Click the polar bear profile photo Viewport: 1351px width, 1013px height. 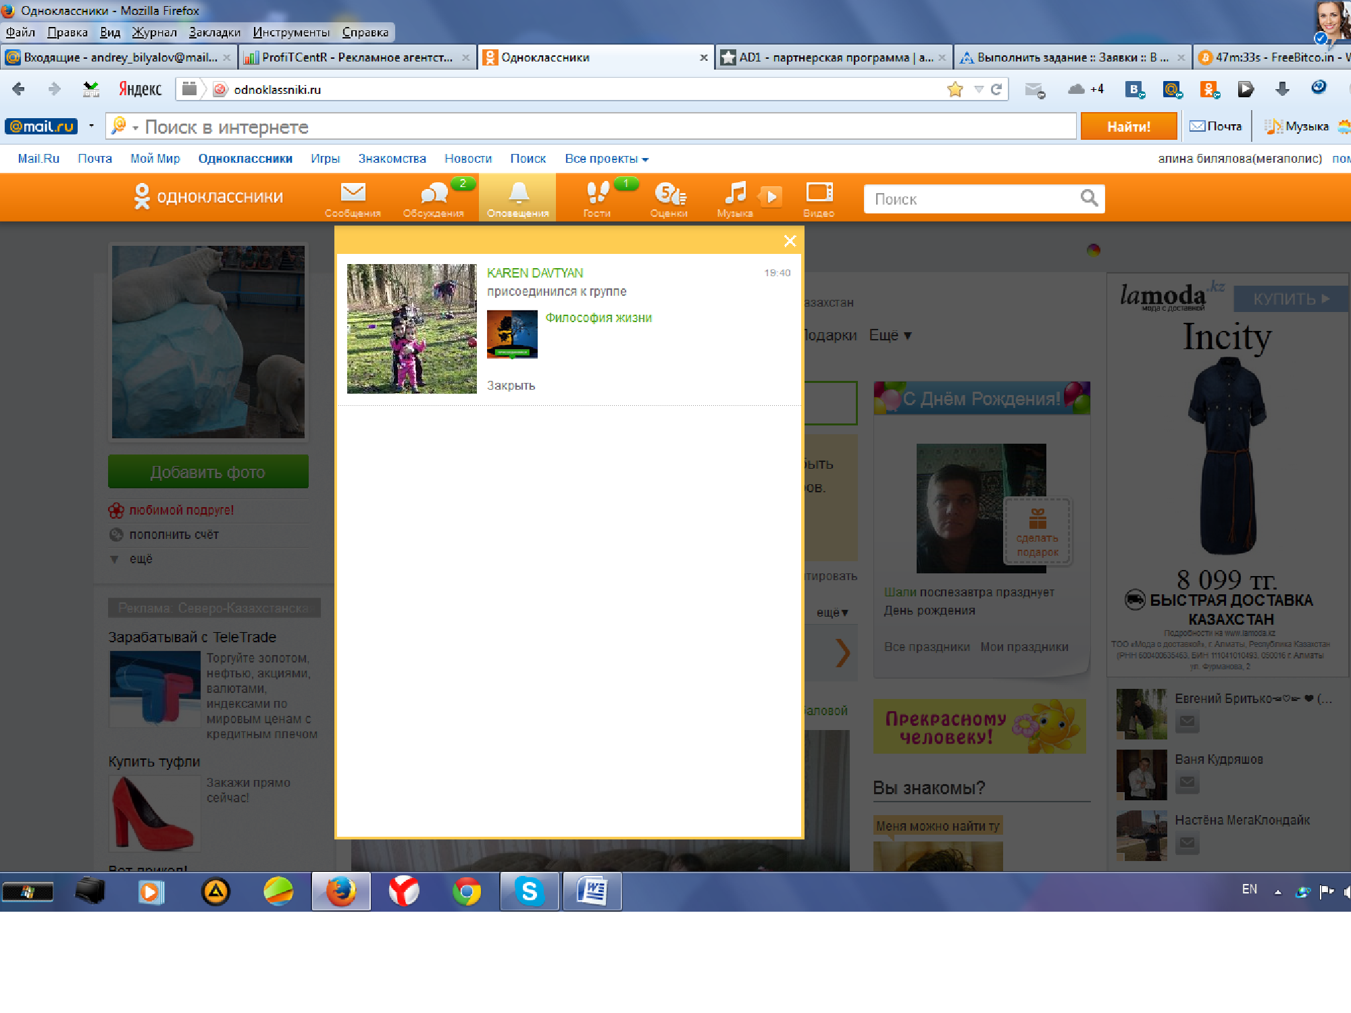pos(208,342)
